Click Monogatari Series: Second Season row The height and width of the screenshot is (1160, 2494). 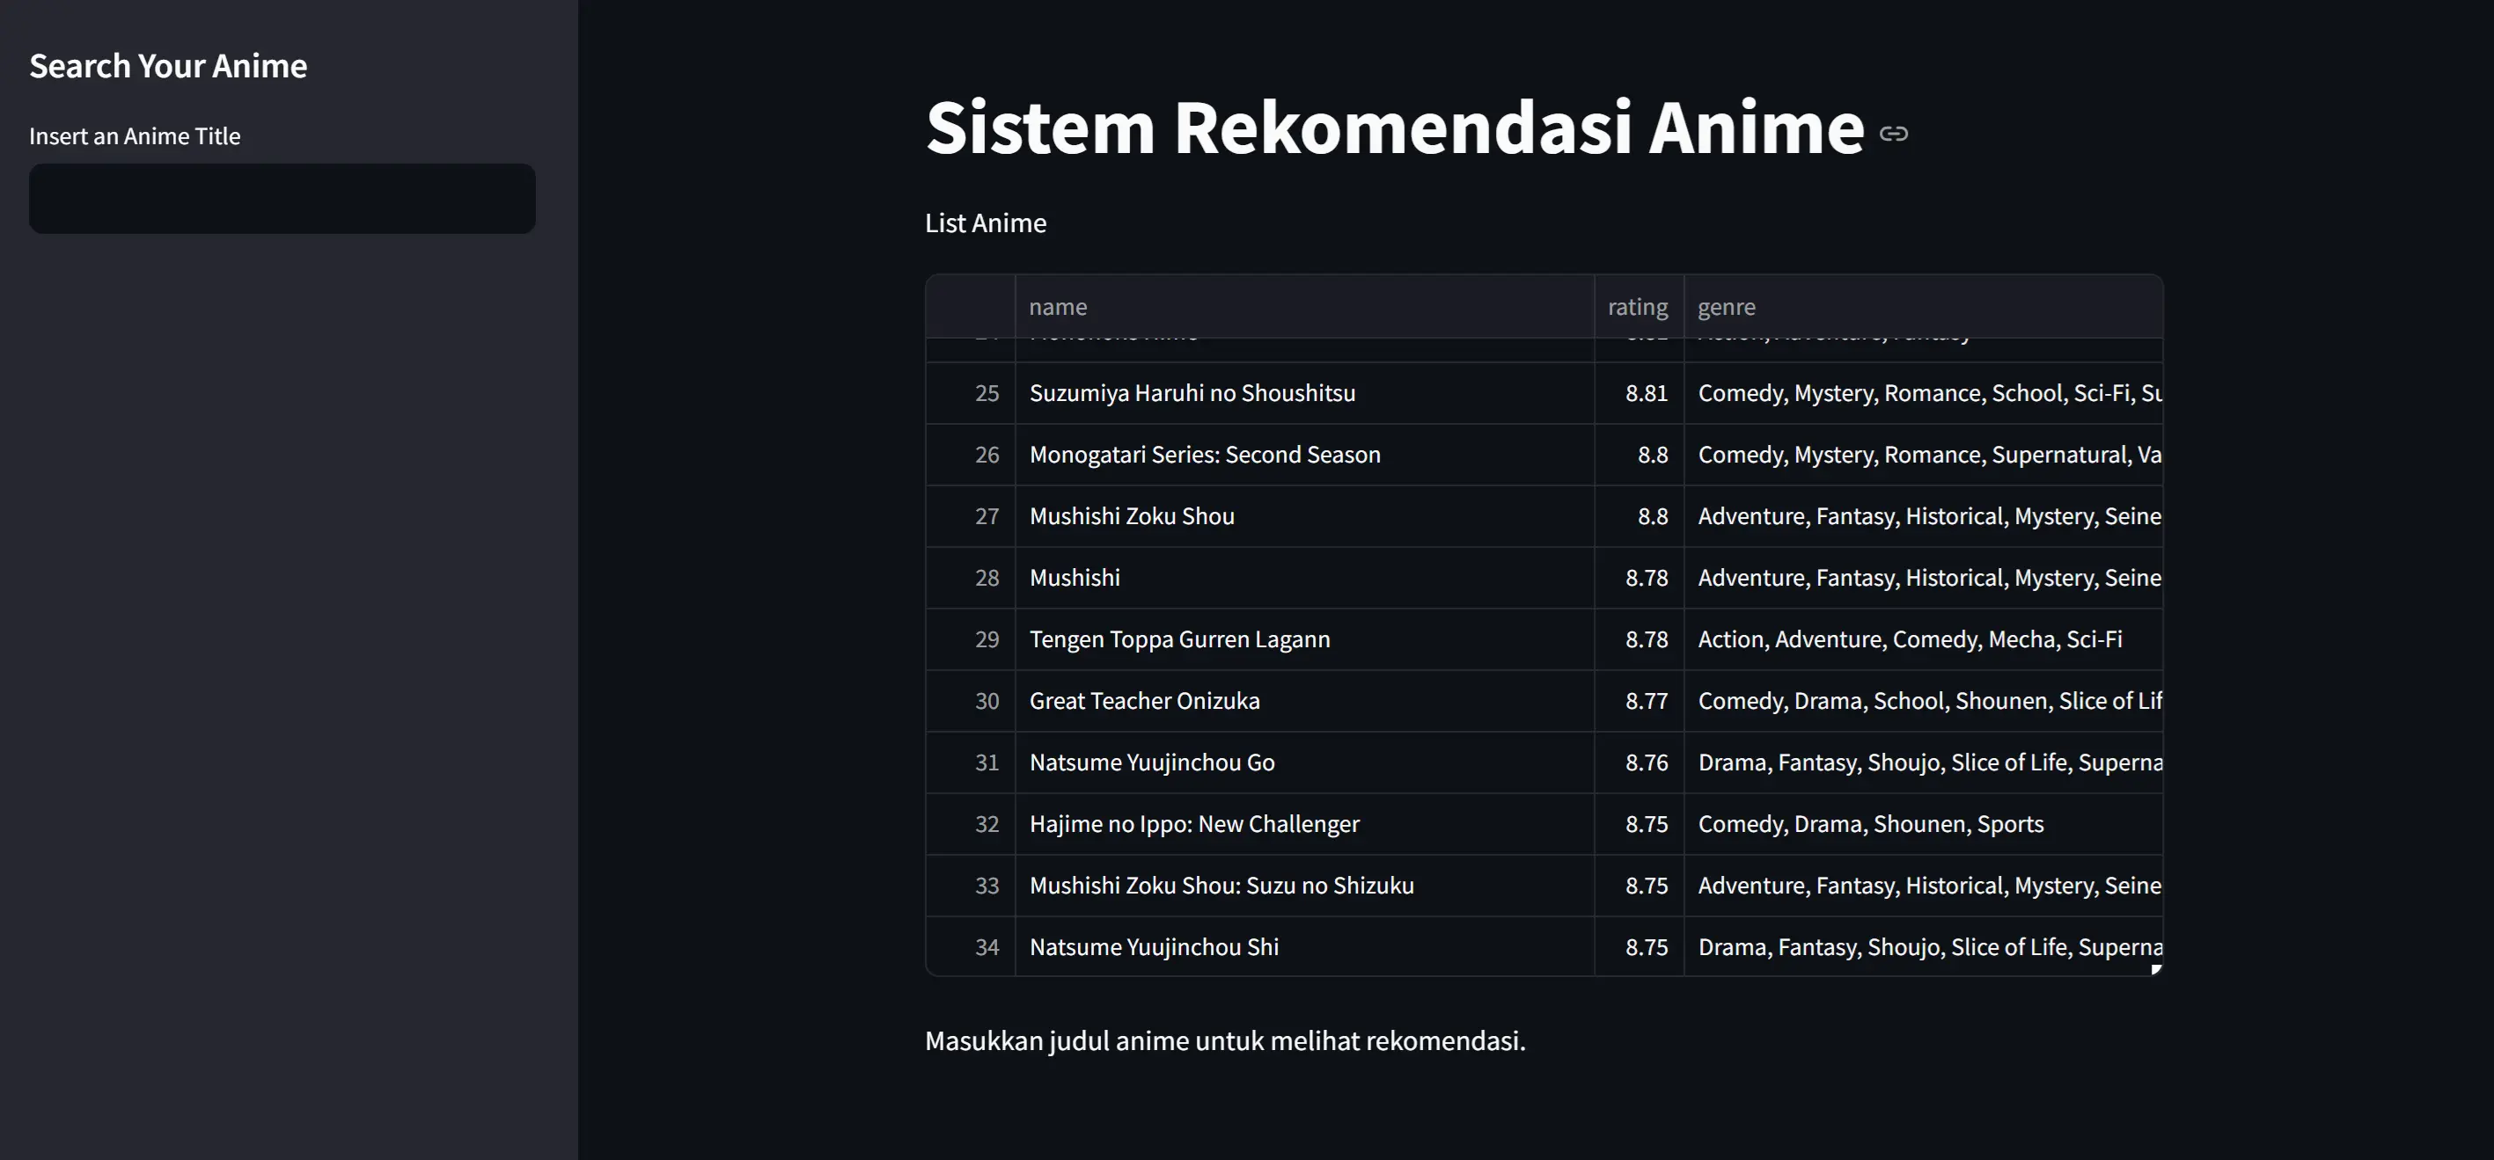[1206, 454]
